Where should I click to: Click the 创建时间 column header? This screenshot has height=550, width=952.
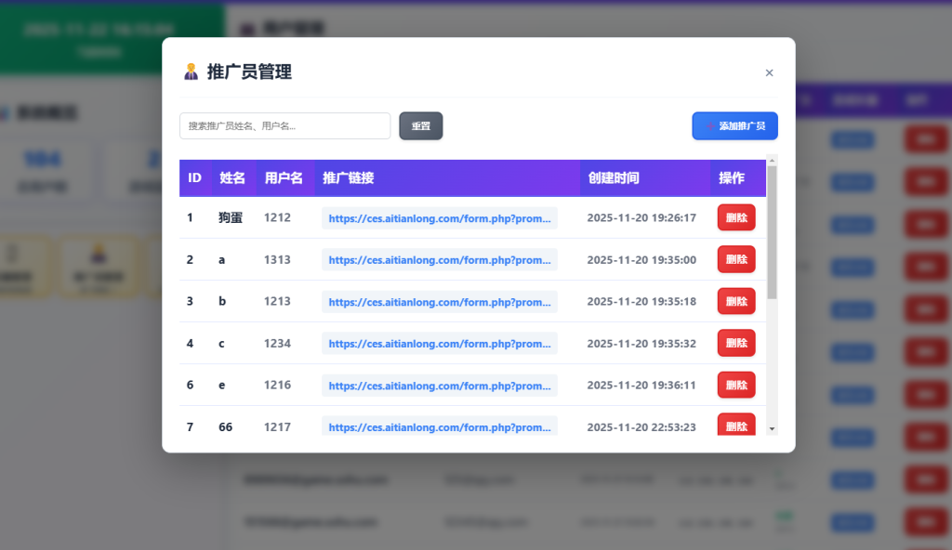[x=613, y=177]
